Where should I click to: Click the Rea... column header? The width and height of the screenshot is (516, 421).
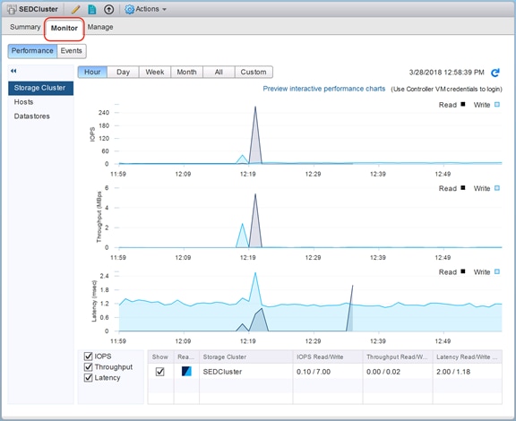[x=186, y=357]
